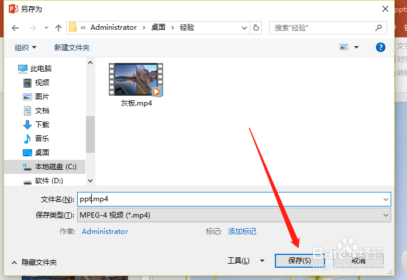Select 本地磁盘 (C:) drive

(44, 167)
